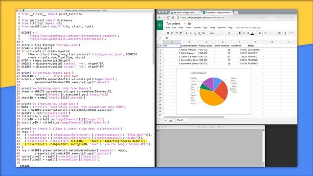
Task: Click the horizontal scrollbar in Sheets
Action: point(194,117)
